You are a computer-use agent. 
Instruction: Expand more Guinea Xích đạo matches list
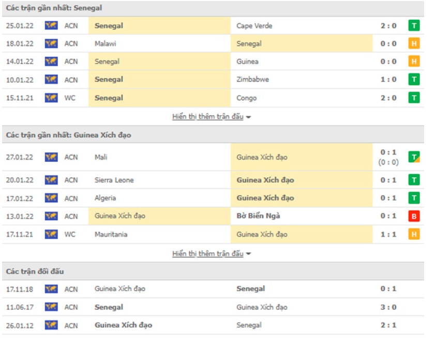click(207, 254)
